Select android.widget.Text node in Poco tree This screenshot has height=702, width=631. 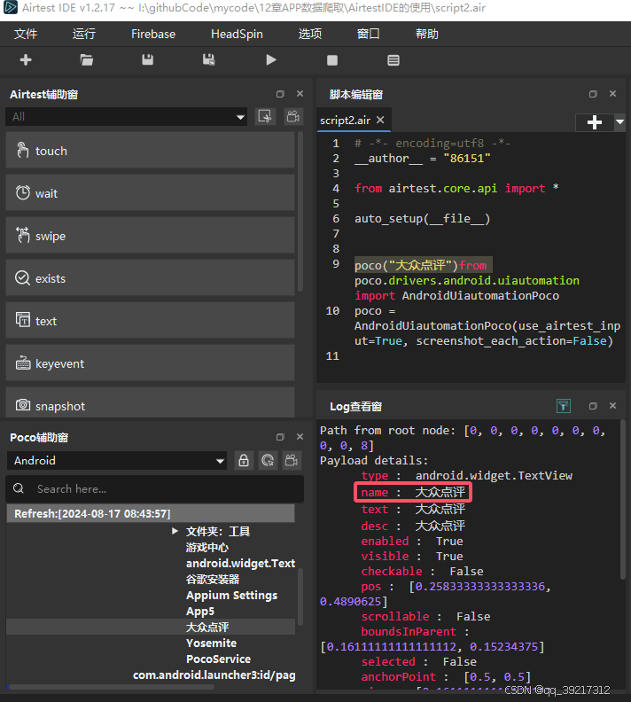click(x=240, y=563)
